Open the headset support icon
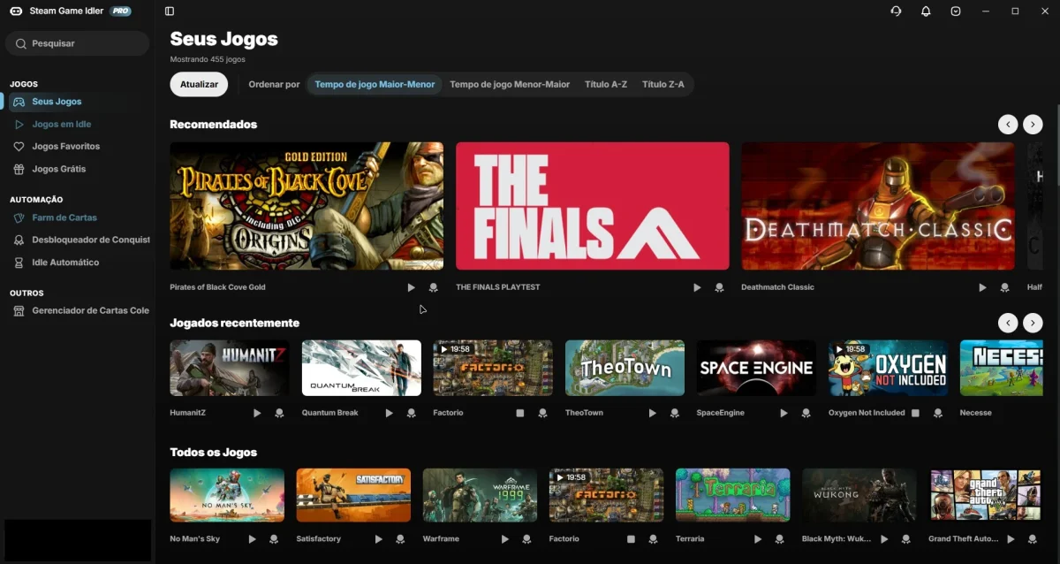The width and height of the screenshot is (1060, 564). tap(897, 11)
